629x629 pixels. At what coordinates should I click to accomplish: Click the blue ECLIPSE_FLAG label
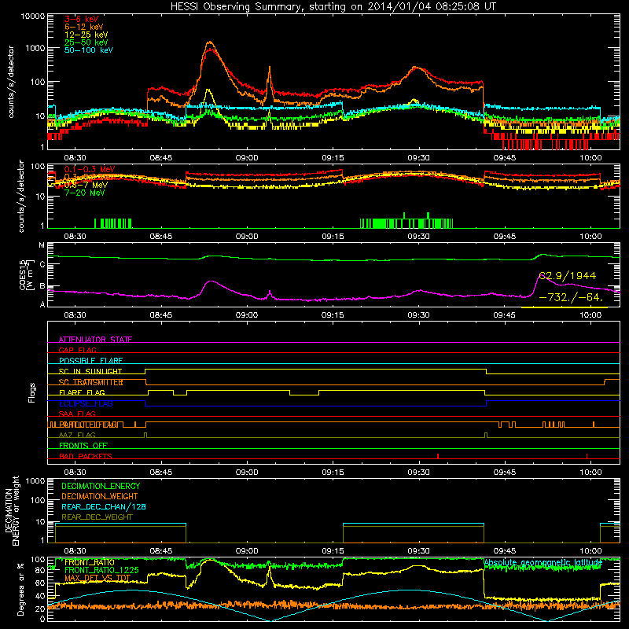[86, 403]
